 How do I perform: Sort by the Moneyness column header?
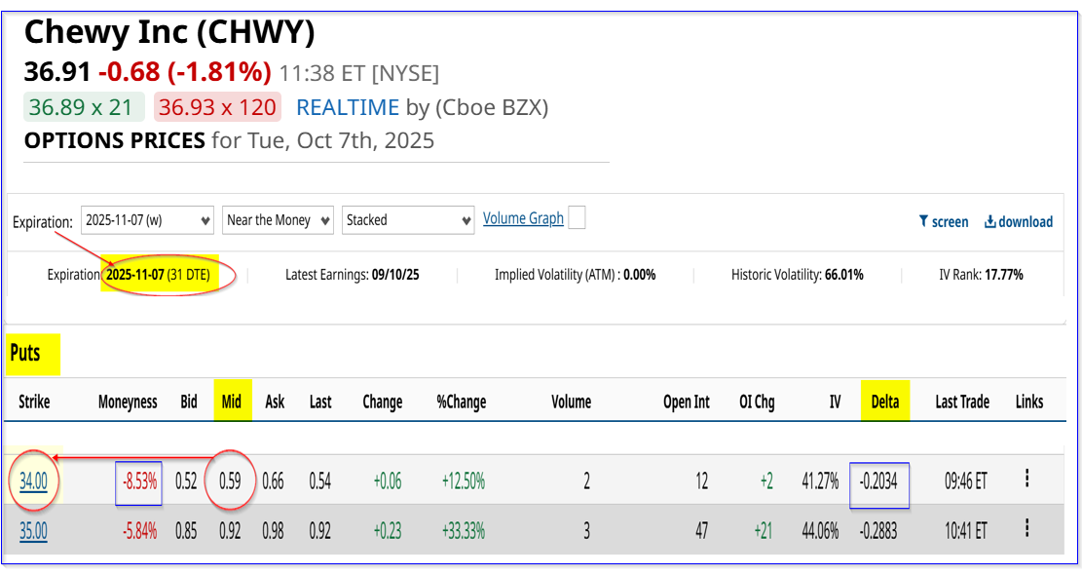pyautogui.click(x=128, y=402)
